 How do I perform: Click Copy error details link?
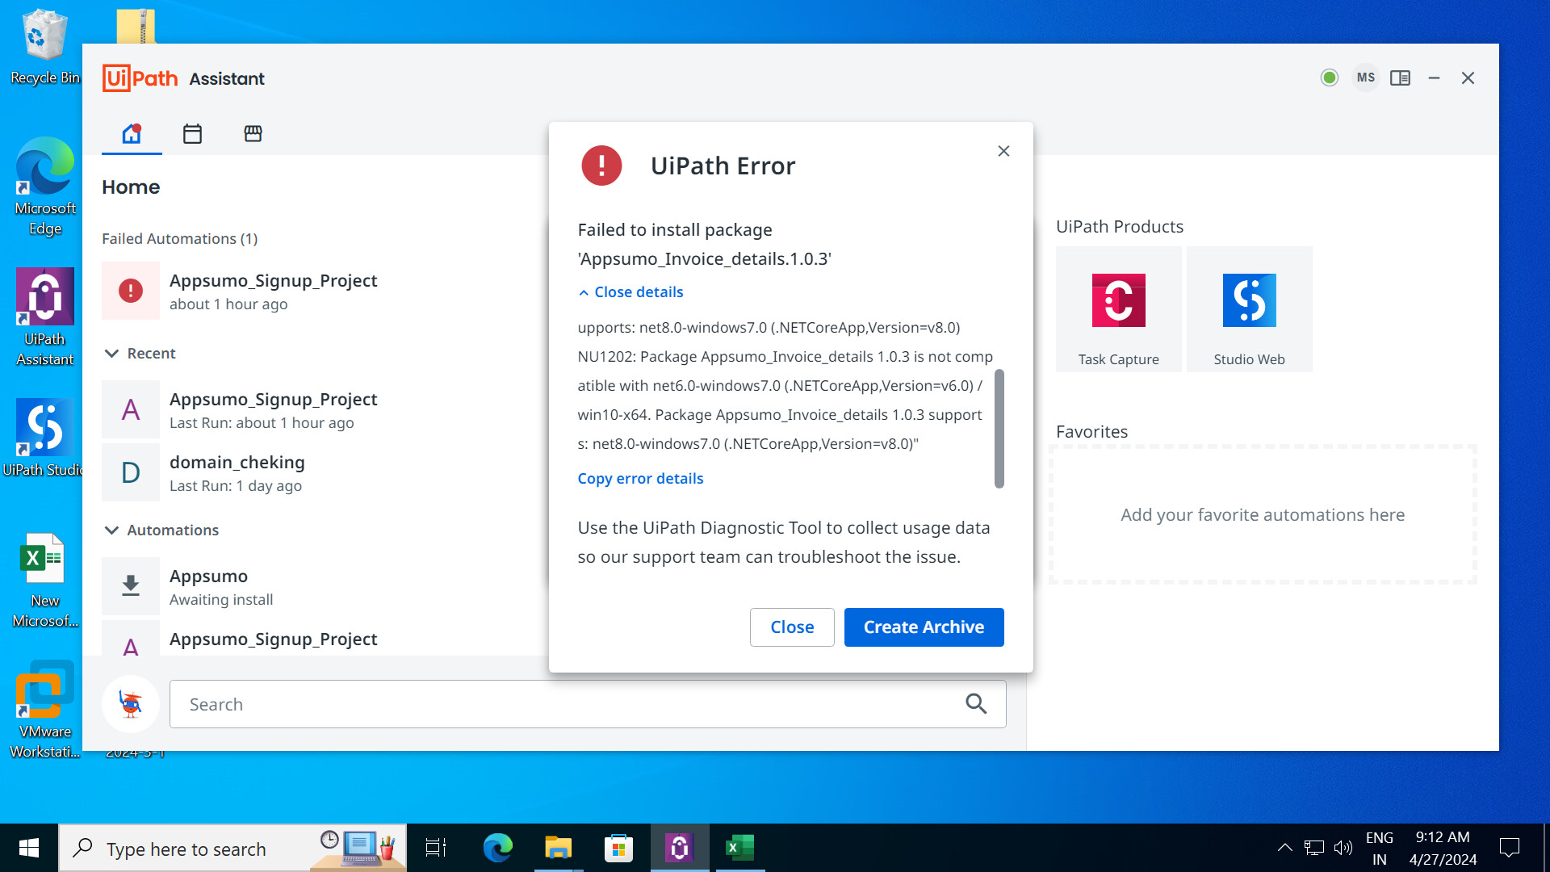pyautogui.click(x=640, y=478)
